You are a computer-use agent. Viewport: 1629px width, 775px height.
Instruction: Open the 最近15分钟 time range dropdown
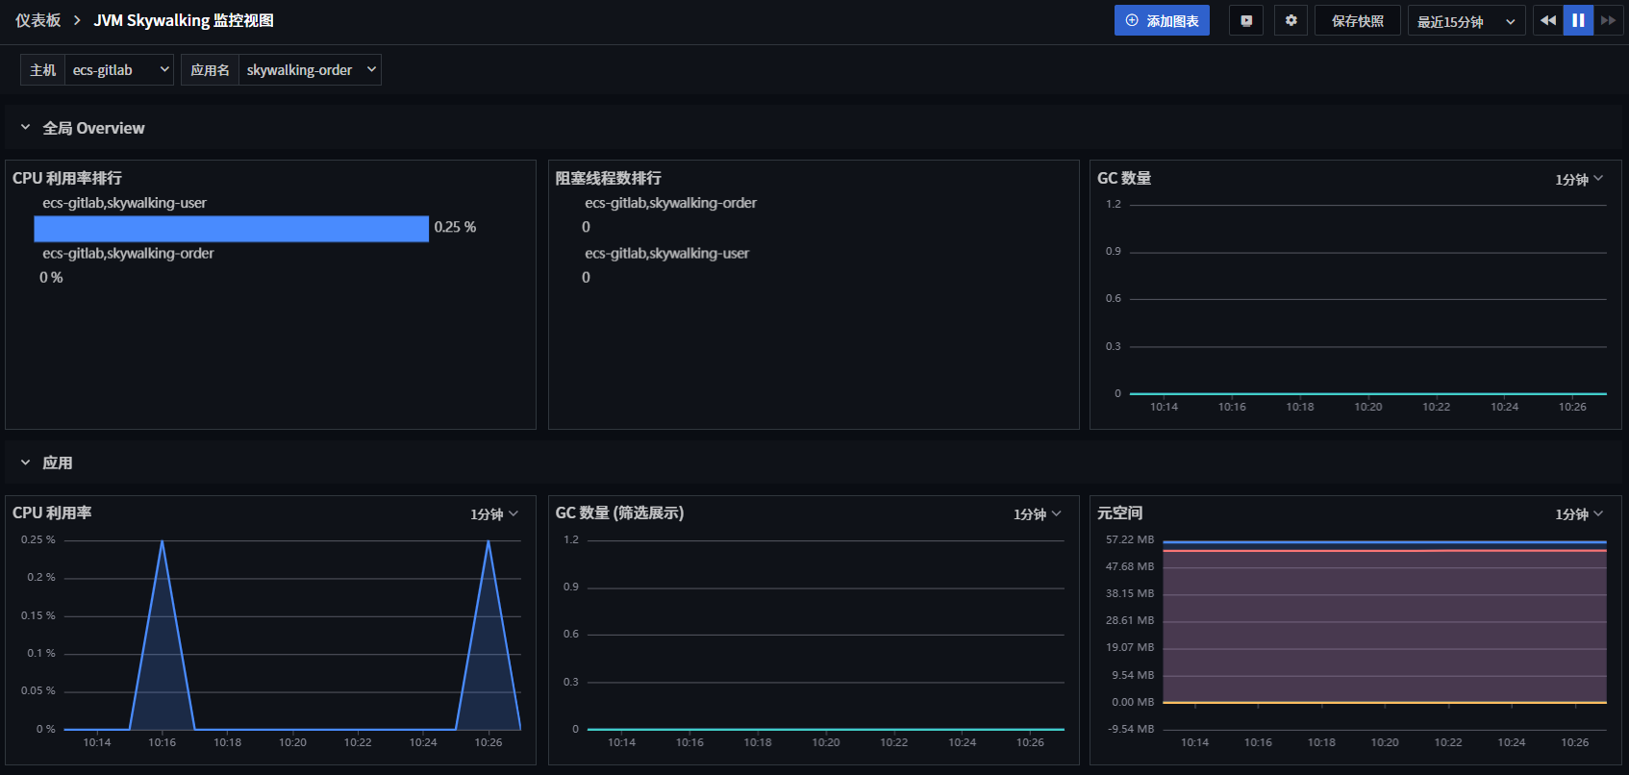(1466, 20)
